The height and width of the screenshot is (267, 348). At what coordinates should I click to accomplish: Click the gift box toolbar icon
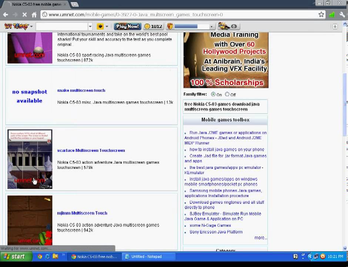pyautogui.click(x=170, y=26)
